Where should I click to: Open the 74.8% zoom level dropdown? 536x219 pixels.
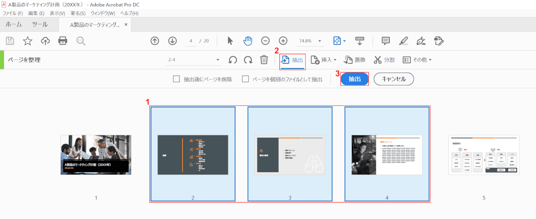[310, 41]
